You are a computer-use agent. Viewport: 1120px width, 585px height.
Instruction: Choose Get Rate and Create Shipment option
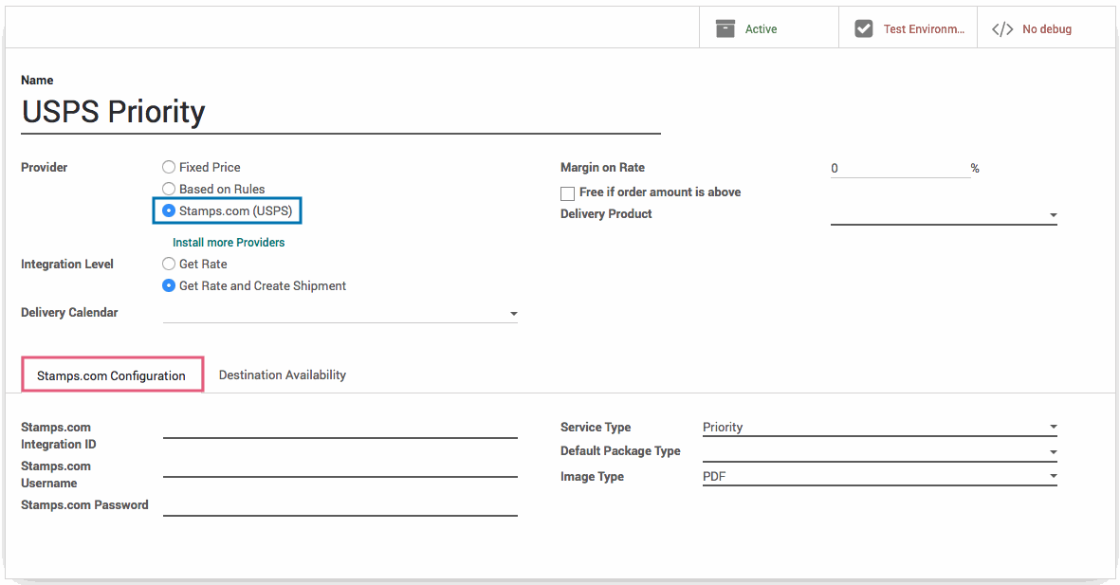click(x=169, y=285)
